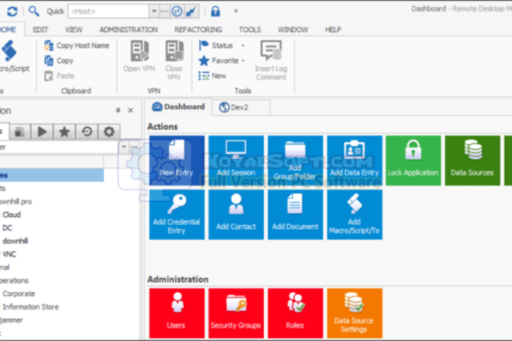
Task: Select the Cloud entry in the navigation tree
Action: [12, 215]
